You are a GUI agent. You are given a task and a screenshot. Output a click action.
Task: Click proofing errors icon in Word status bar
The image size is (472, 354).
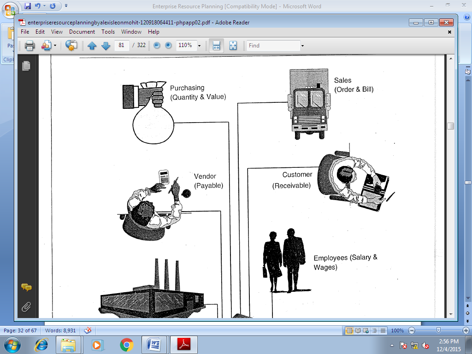(x=88, y=330)
